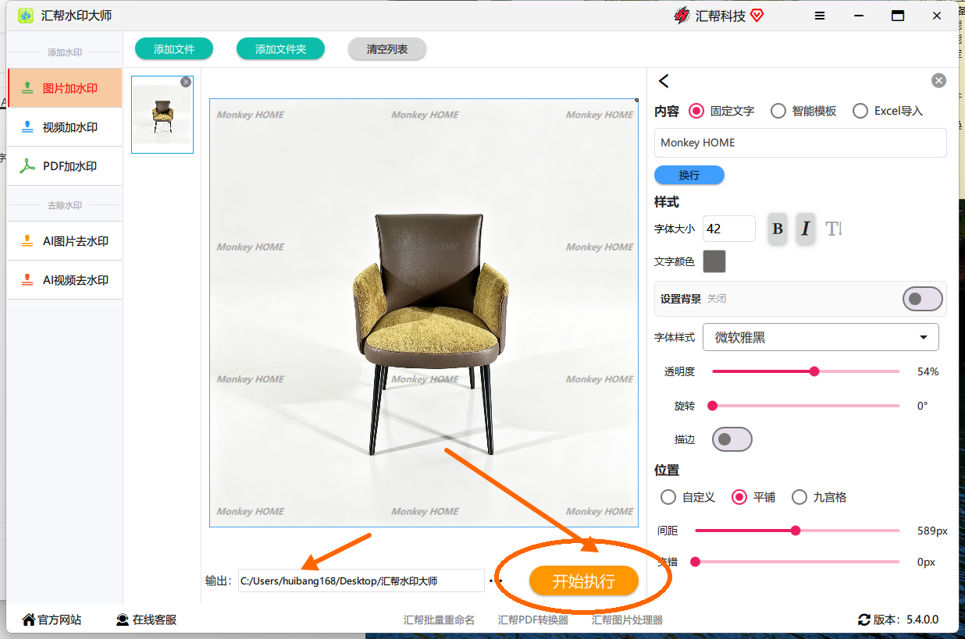Toggle vertical text direction icon

[834, 229]
